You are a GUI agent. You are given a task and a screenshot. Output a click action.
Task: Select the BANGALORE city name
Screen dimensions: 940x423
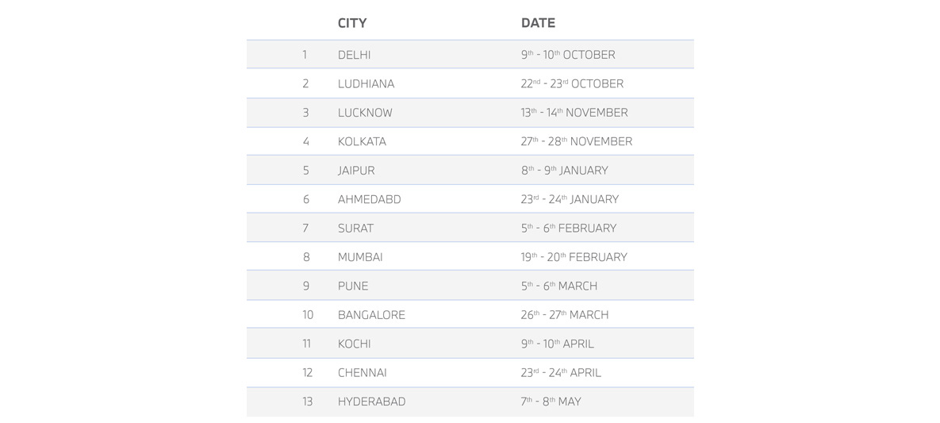coord(371,315)
